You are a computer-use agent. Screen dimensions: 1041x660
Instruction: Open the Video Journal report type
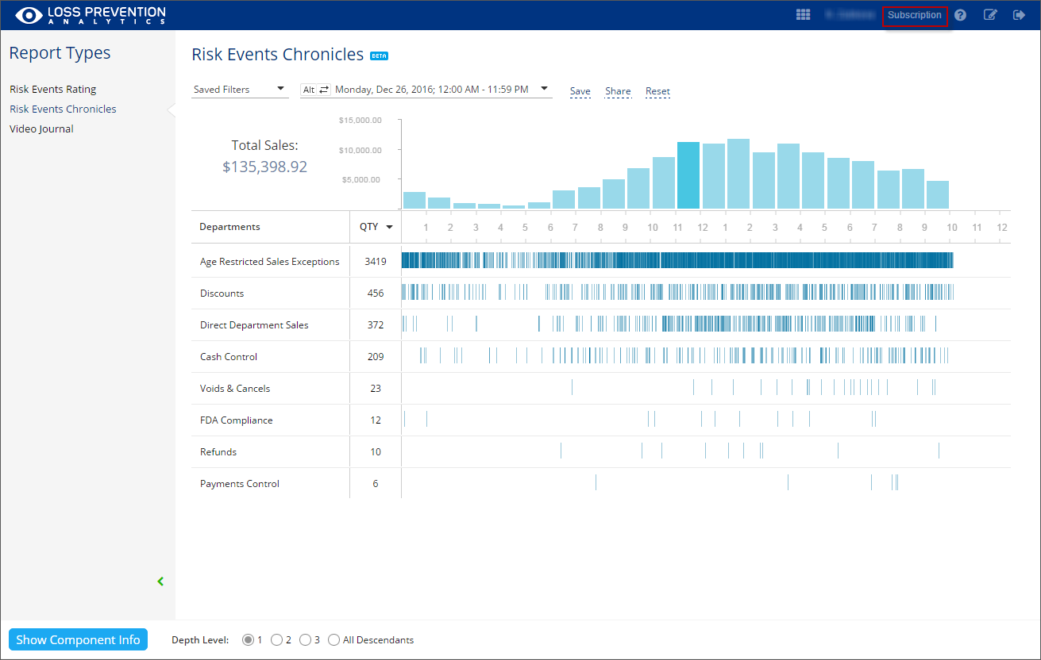click(41, 129)
